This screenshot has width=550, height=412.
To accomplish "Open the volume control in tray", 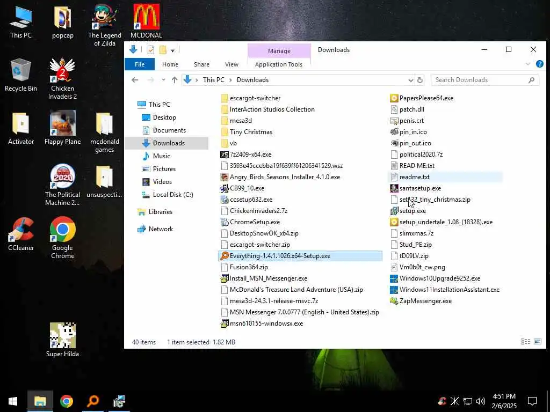I will pos(481,401).
